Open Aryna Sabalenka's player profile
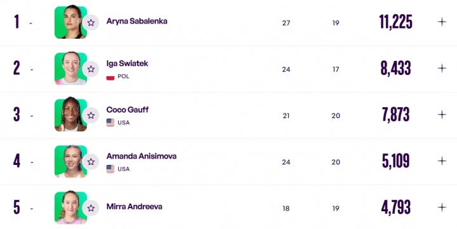The width and height of the screenshot is (457, 229). tap(136, 22)
